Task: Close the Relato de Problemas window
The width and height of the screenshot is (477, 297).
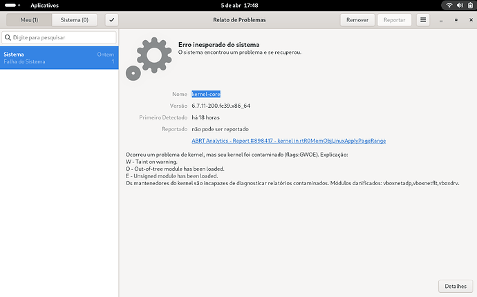Action: tap(471, 20)
